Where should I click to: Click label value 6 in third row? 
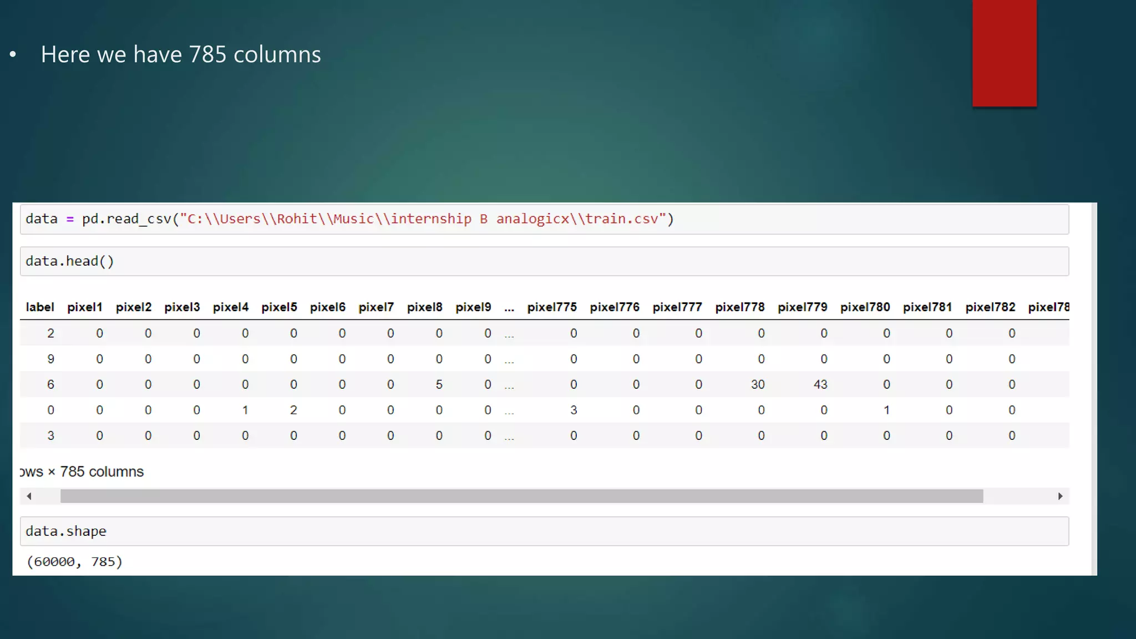coord(50,384)
